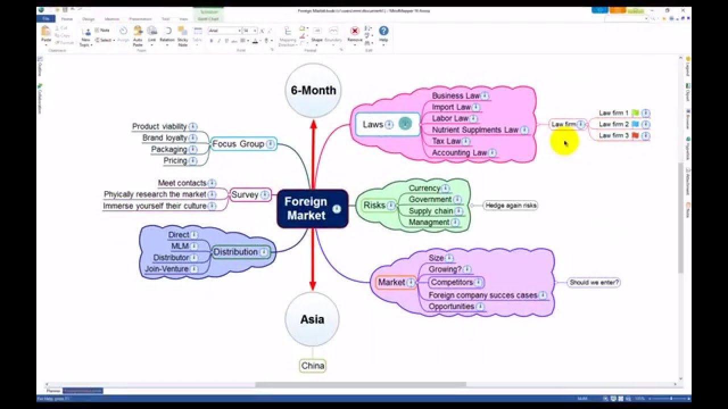Toggle bold formatting in Font group
728x409 pixels.
[x=212, y=41]
